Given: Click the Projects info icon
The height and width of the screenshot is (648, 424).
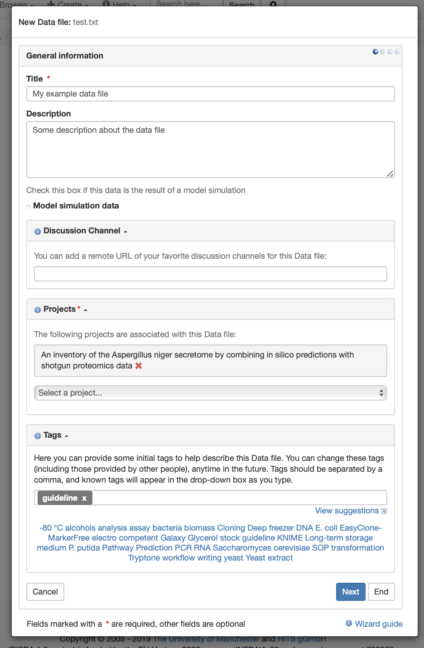Looking at the screenshot, I should point(38,310).
